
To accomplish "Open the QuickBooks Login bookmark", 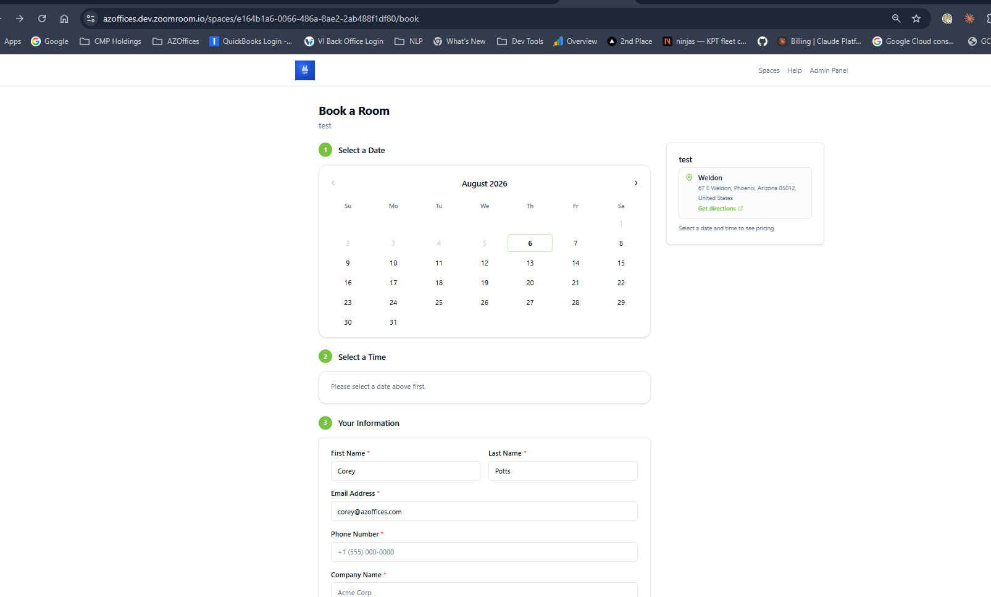I will pyautogui.click(x=251, y=41).
